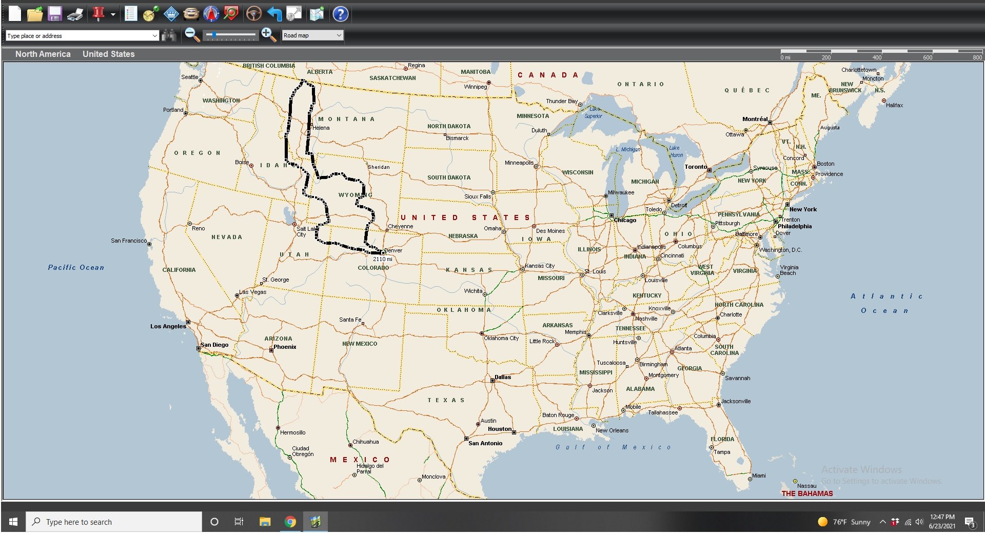
Task: Open the 76°F Sunny weather widget
Action: click(x=844, y=522)
